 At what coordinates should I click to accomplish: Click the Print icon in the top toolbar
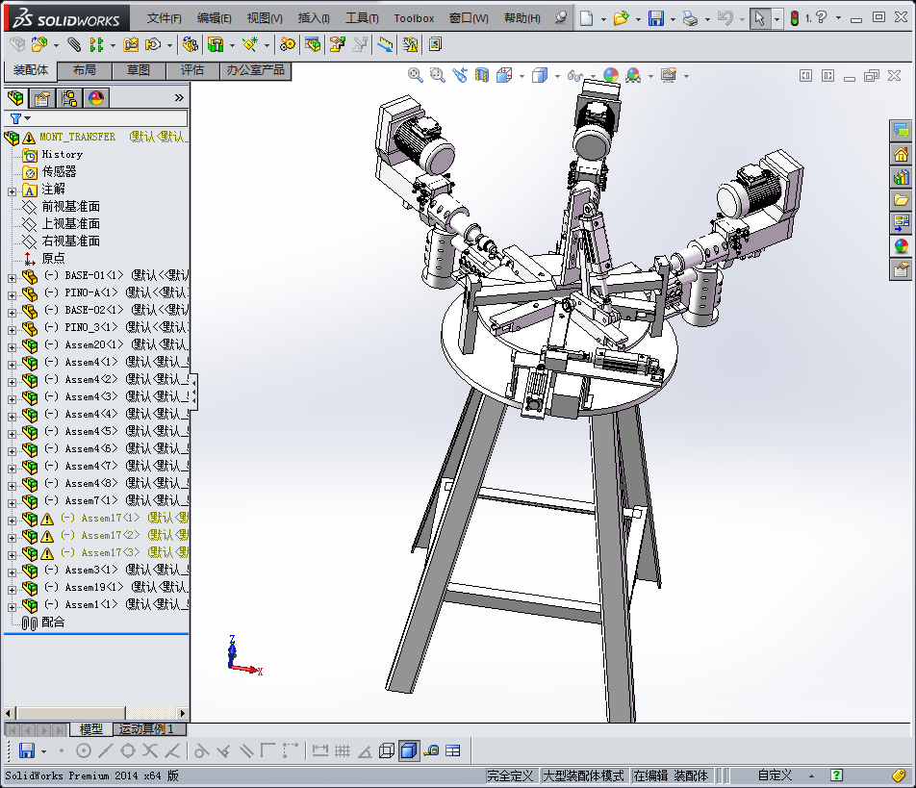690,18
